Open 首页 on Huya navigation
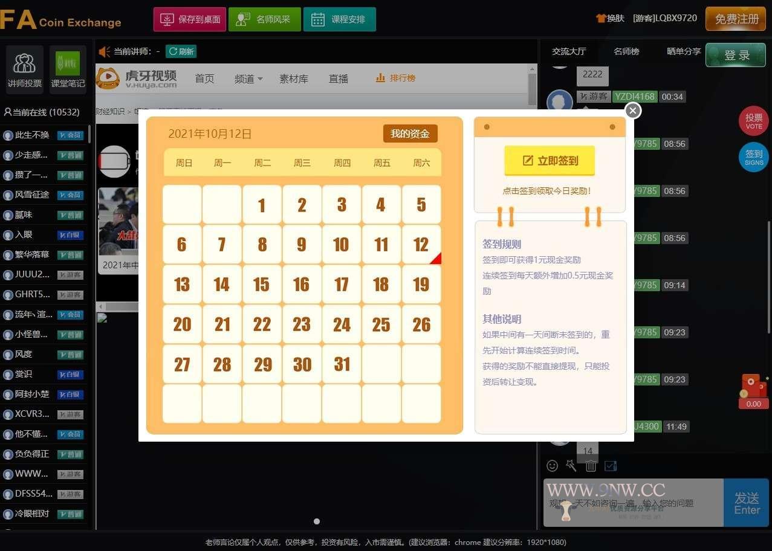 click(x=204, y=79)
